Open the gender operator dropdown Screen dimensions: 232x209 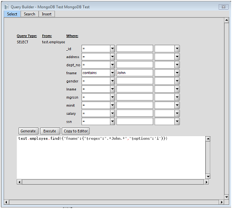98,81
